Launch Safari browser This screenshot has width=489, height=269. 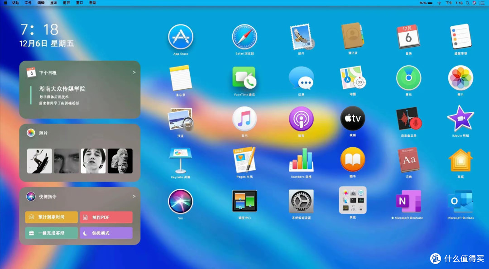tap(244, 37)
